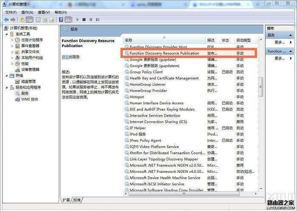This screenshot has width=297, height=212.
Task: Select the IP Helper service row
Action: point(138,128)
